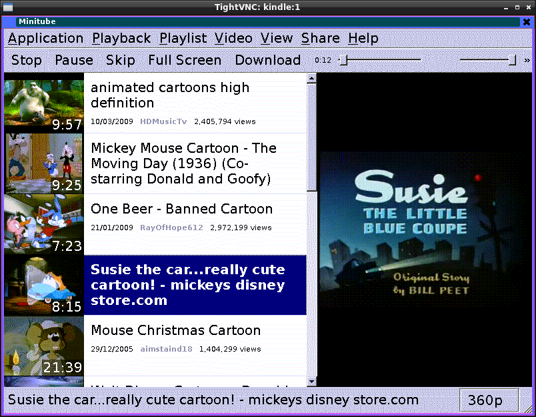Viewport: 536px width, 417px height.
Task: Click the Stop playback button
Action: click(x=27, y=60)
